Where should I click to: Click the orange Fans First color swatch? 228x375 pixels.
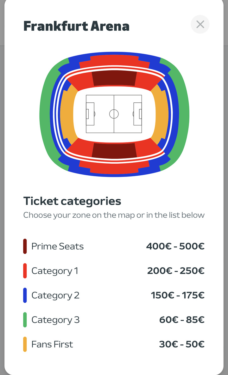[25, 344]
